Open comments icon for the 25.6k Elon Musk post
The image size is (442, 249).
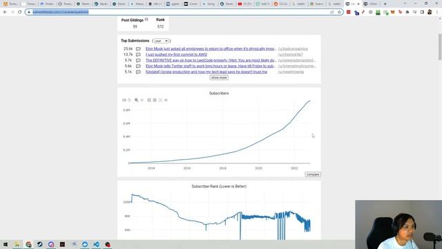tap(138, 49)
